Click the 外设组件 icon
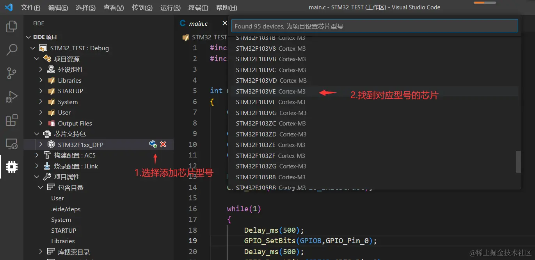The height and width of the screenshot is (260, 535). click(x=51, y=70)
